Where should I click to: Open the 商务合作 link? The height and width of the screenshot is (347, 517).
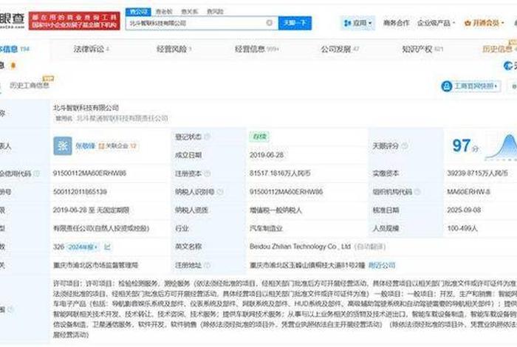tap(396, 23)
